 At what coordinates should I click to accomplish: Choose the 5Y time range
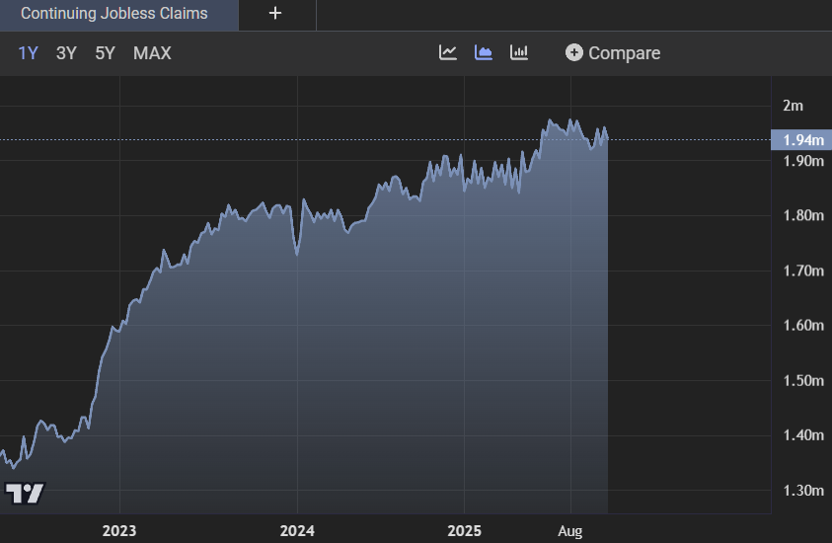(105, 53)
